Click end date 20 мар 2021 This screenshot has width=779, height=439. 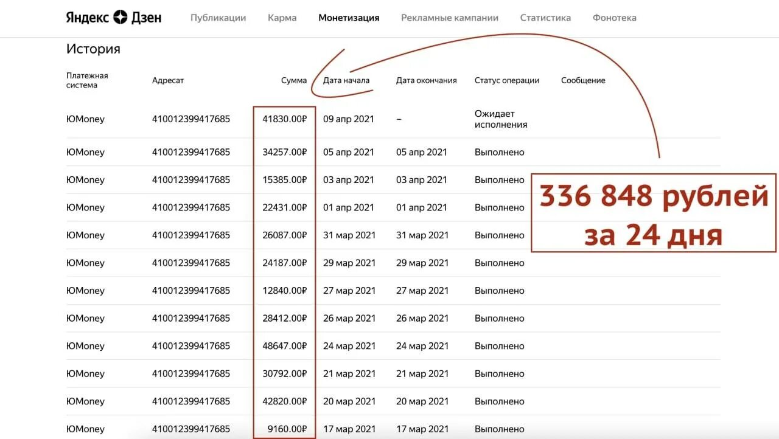click(x=422, y=401)
